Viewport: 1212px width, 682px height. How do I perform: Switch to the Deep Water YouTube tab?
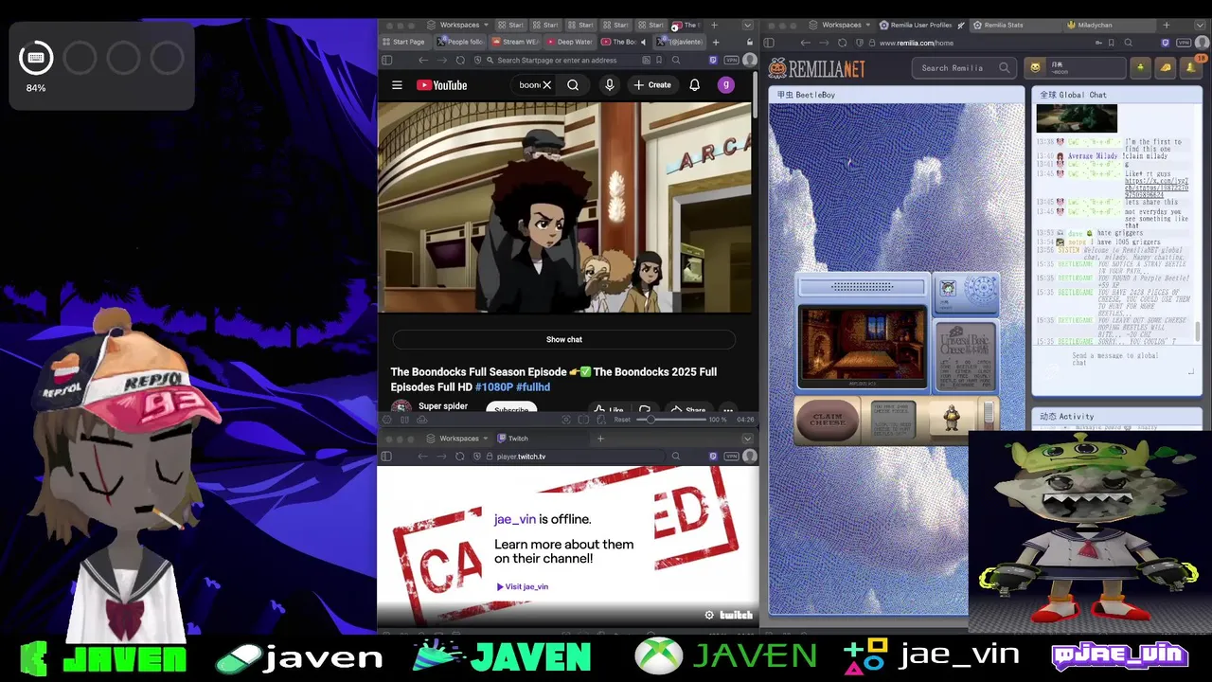(570, 42)
